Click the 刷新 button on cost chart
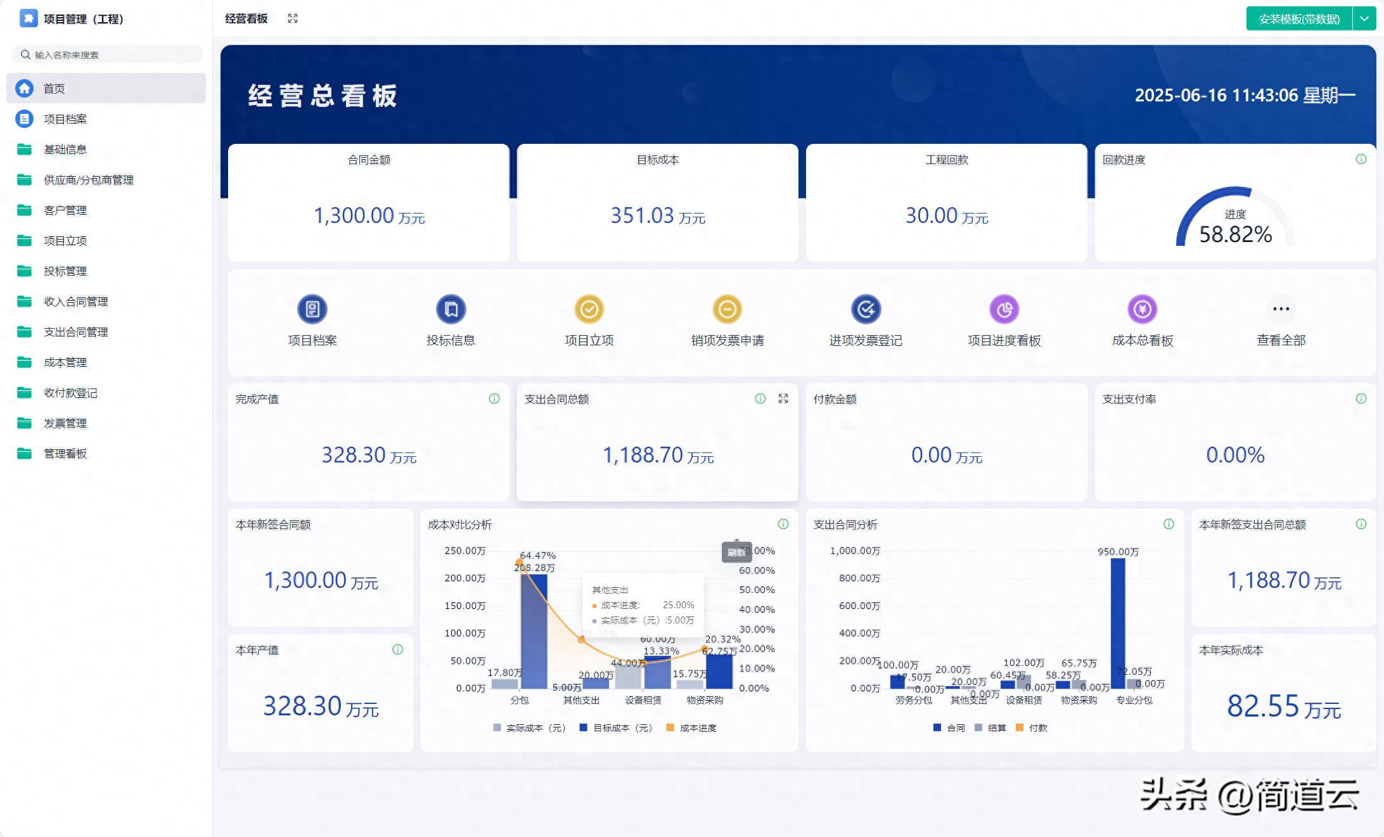Viewport: 1384px width, 837px height. [736, 553]
